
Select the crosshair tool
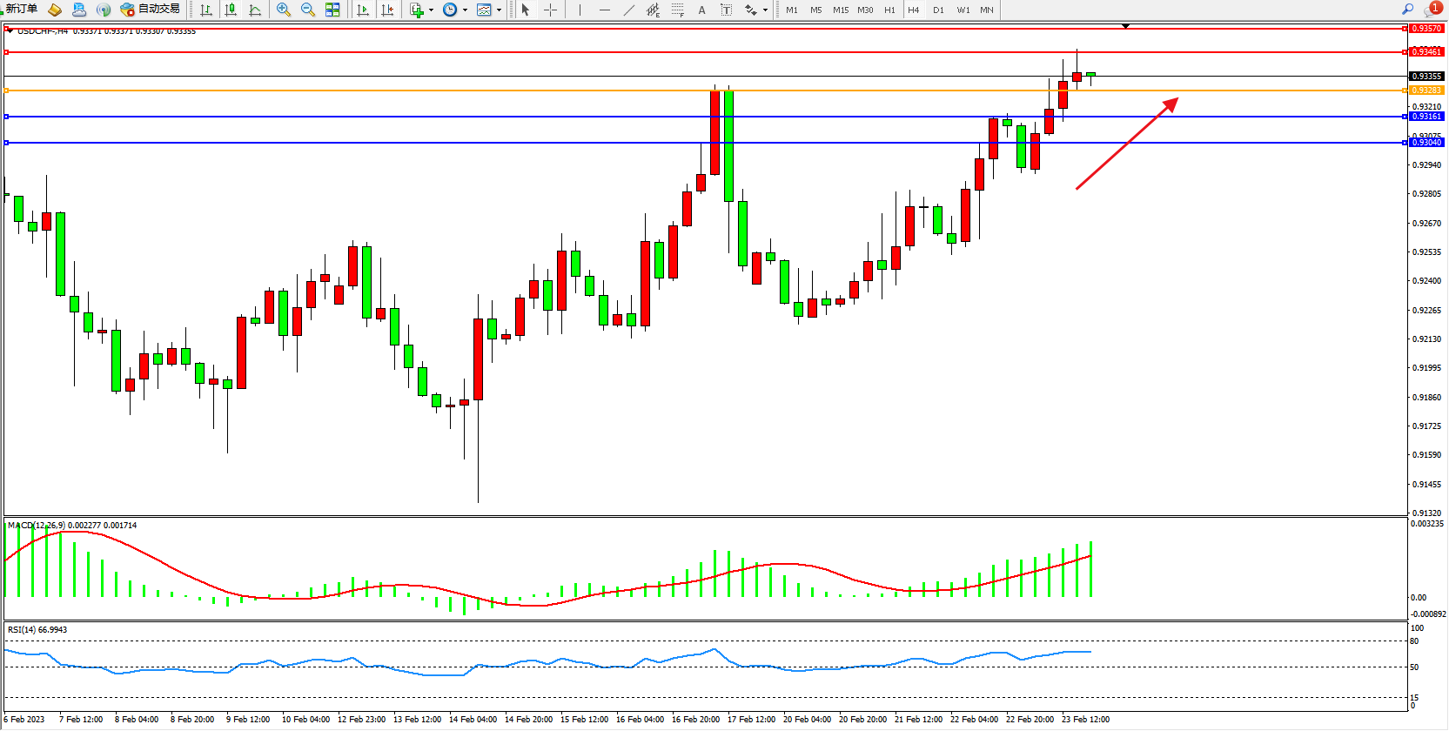tap(550, 10)
